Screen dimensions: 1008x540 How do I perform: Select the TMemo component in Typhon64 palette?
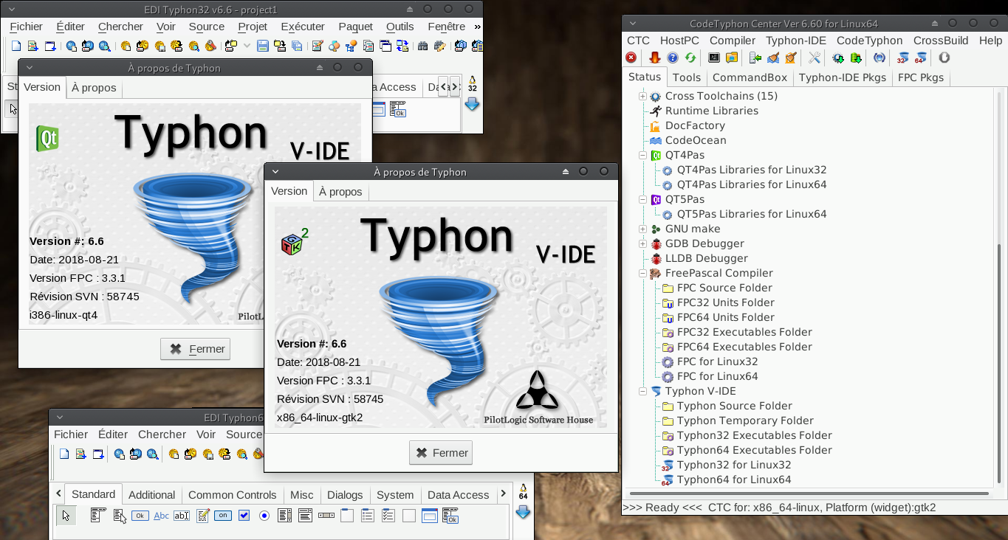(202, 516)
